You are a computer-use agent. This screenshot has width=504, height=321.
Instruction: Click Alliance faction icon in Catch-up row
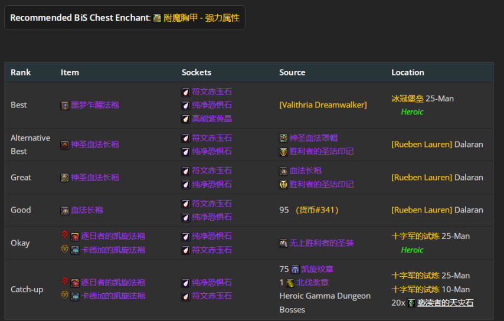coord(65,295)
